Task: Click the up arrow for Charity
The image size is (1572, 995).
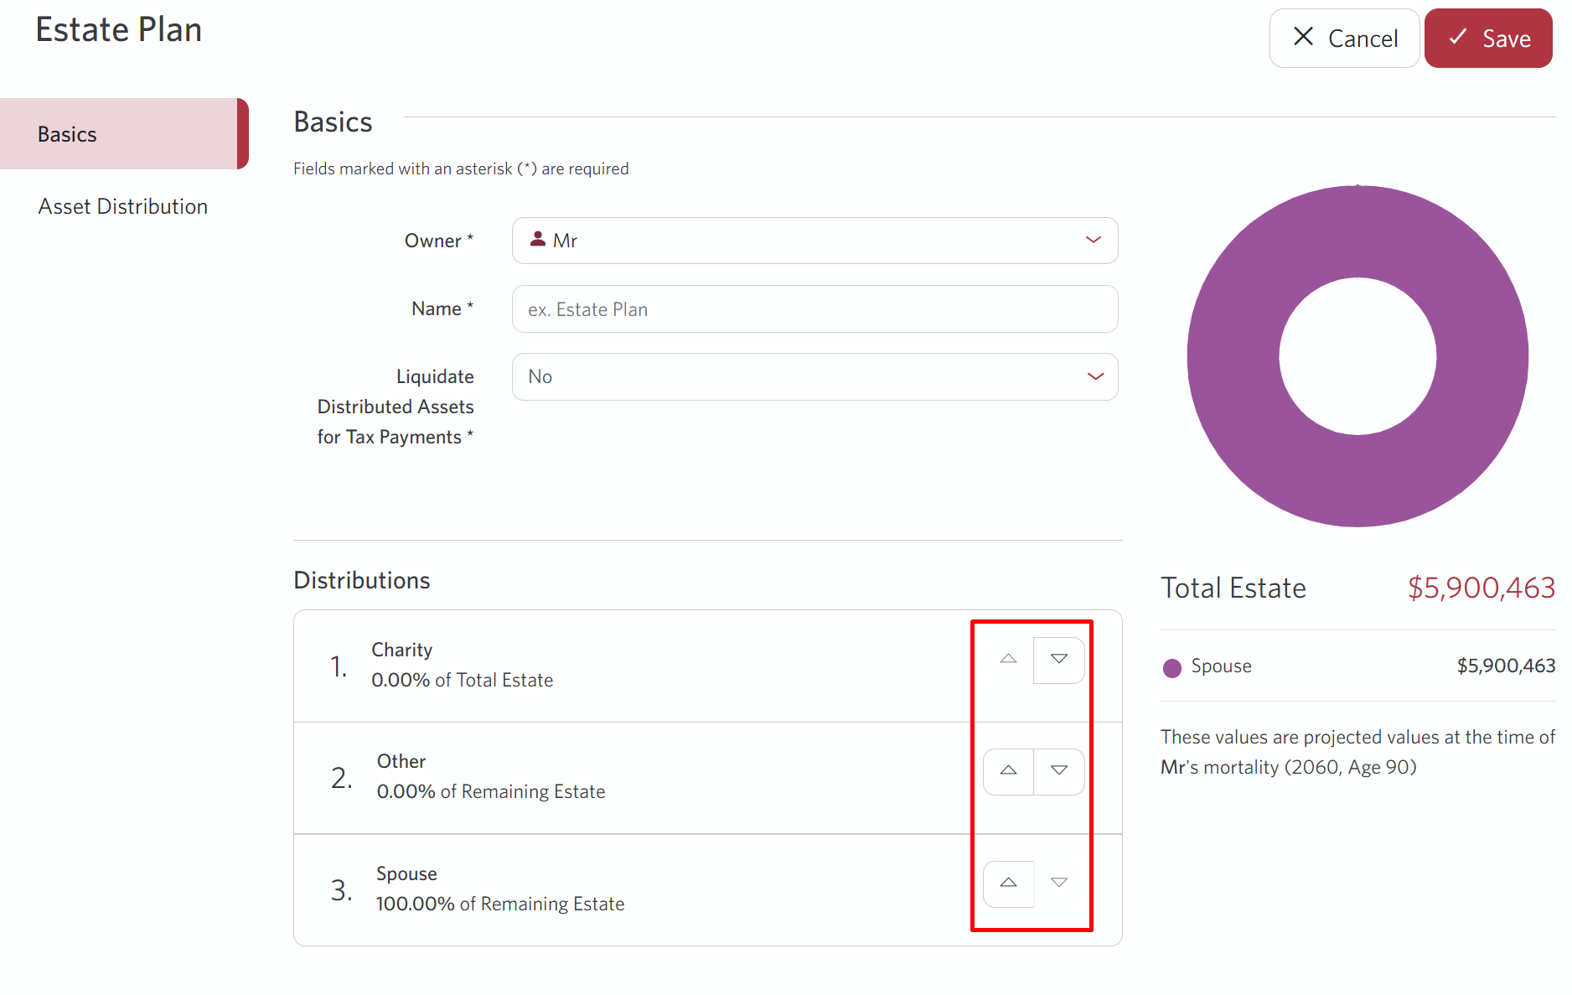Action: click(1008, 660)
